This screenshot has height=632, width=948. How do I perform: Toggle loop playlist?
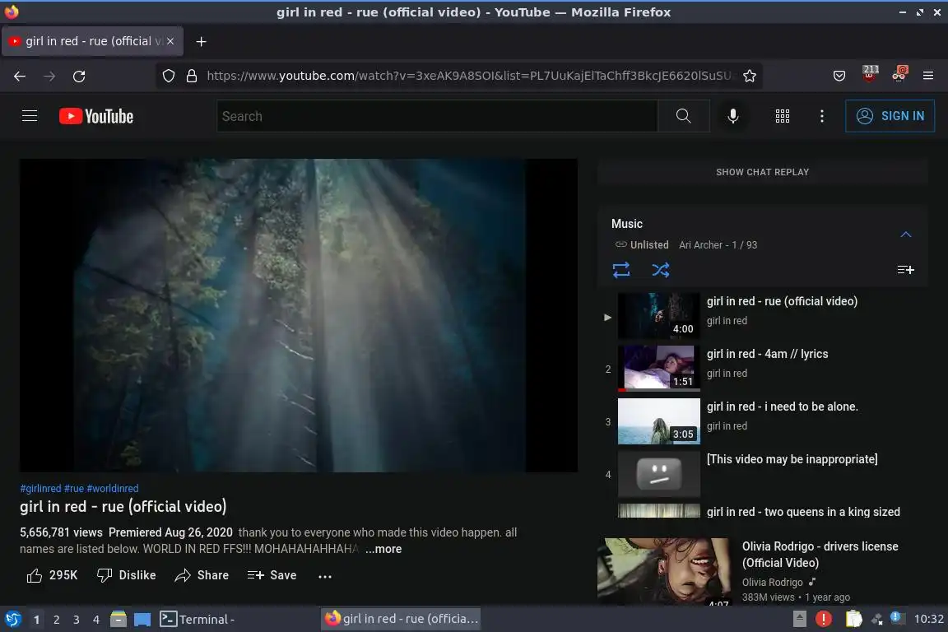point(621,270)
